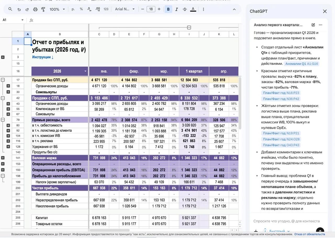Open the zoom level dropdown showing 100%
Image resolution: width=335 pixels, height=238 pixels.
pos(57,9)
